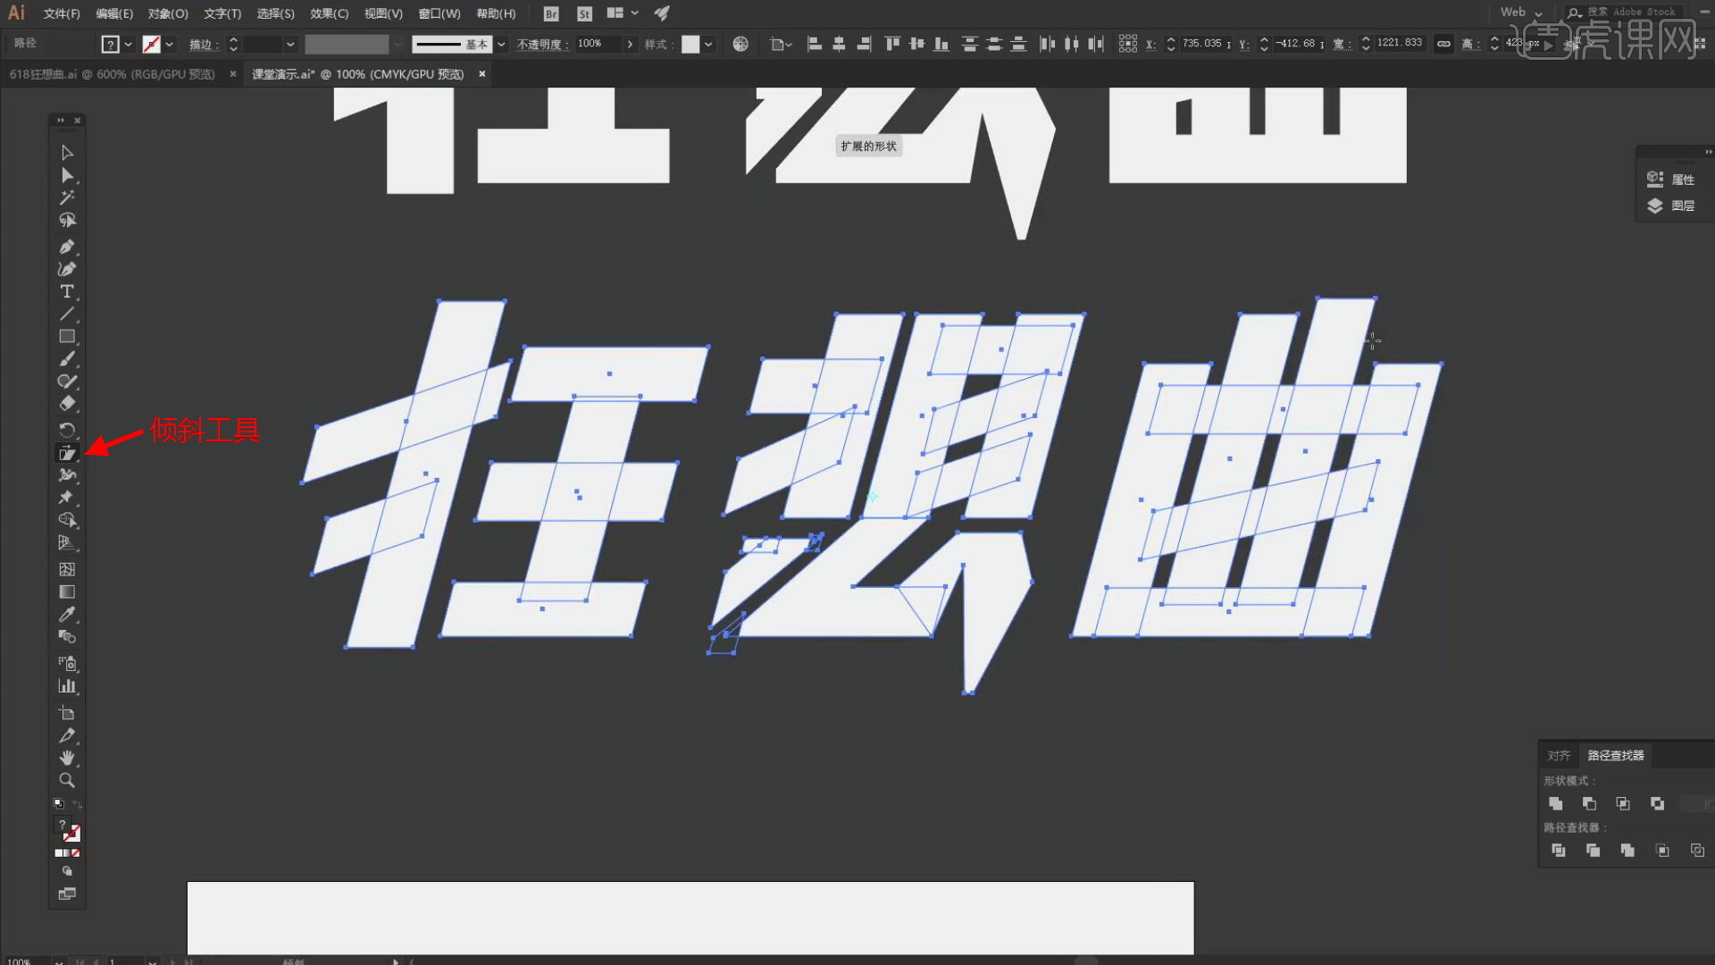This screenshot has height=965, width=1715.
Task: Select the Pen tool
Action: click(x=67, y=247)
